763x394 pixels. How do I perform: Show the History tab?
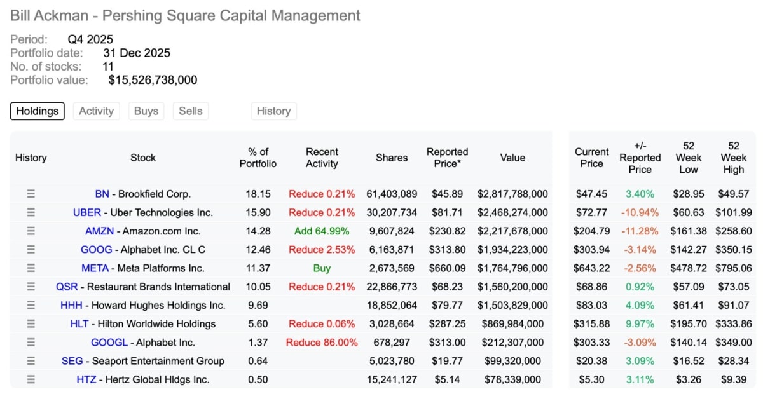(273, 111)
